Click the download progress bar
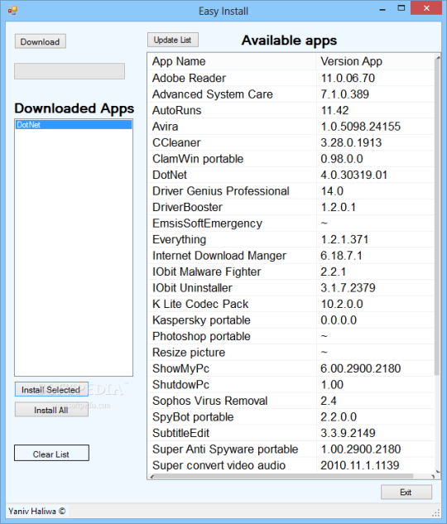This screenshot has width=447, height=524. (70, 71)
